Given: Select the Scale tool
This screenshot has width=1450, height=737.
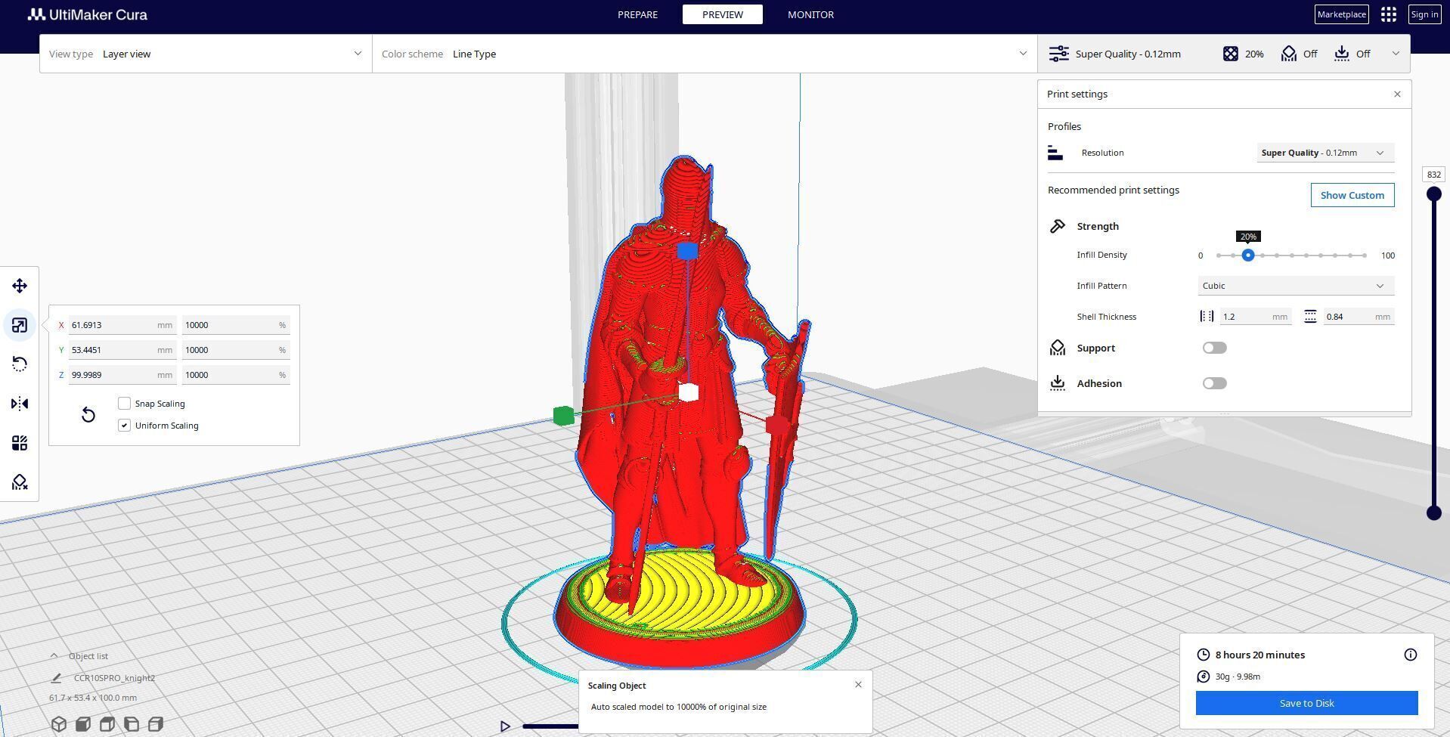Looking at the screenshot, I should (20, 325).
